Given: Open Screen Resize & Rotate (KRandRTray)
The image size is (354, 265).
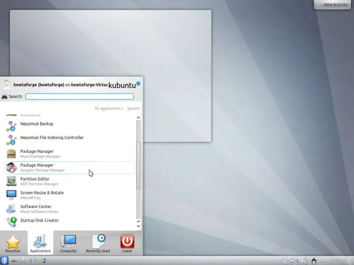Looking at the screenshot, I should (70, 195).
